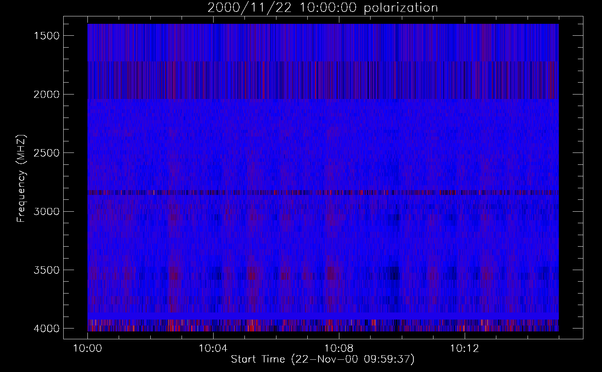Click the 'Frequency (MHZ)' axis label
This screenshot has height=372, width=602.
coord(21,179)
